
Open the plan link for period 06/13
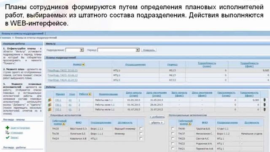coord(62,75)
